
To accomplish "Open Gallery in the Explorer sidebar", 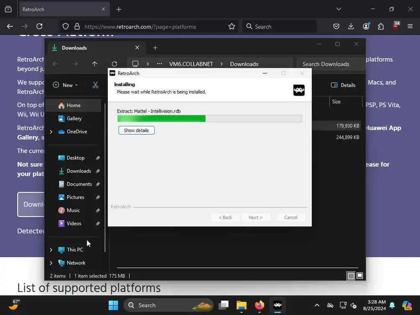I will [x=73, y=119].
